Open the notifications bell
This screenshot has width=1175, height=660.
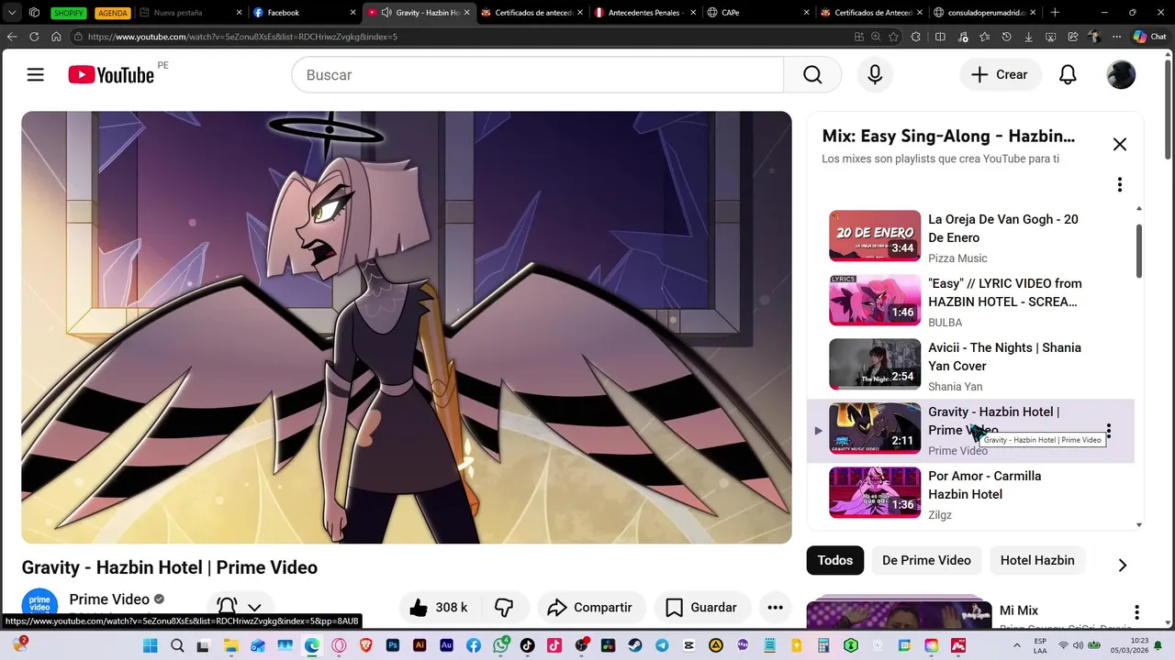[x=1068, y=75]
